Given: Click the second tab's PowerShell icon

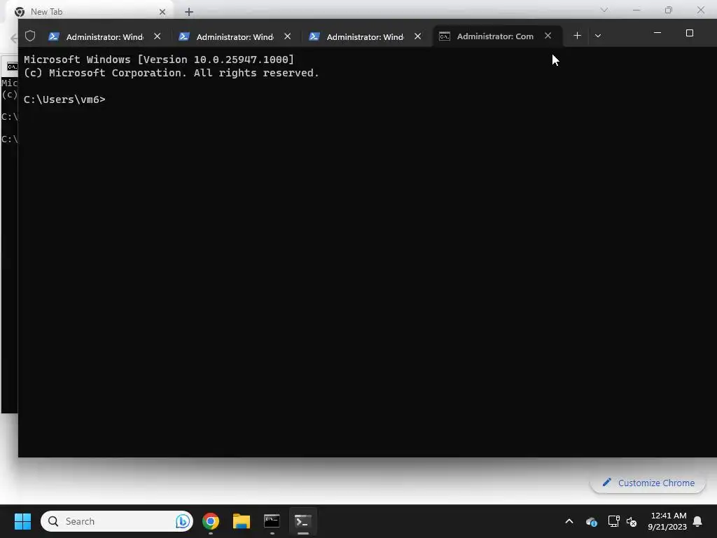Looking at the screenshot, I should [x=184, y=36].
